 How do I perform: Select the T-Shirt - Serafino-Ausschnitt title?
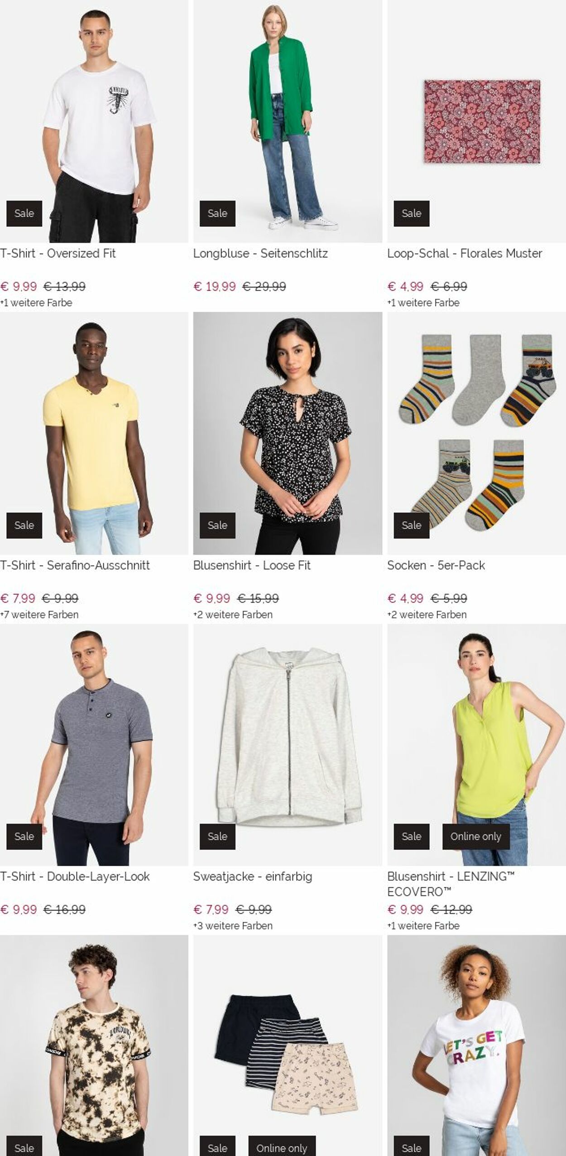[x=75, y=565]
